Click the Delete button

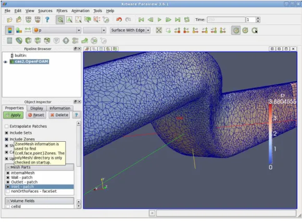(x=59, y=115)
